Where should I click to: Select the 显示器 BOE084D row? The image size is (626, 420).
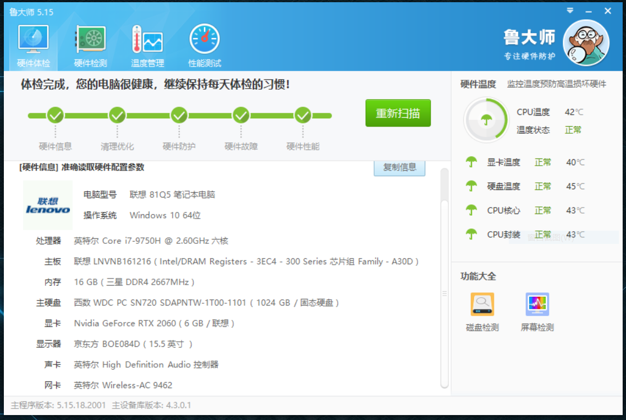point(114,344)
